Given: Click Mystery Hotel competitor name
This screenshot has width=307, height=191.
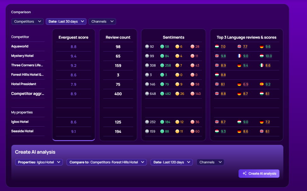Looking at the screenshot, I should pyautogui.click(x=22, y=56).
